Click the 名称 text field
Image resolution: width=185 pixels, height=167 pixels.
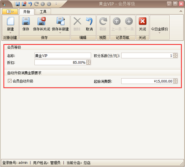(x=62, y=56)
